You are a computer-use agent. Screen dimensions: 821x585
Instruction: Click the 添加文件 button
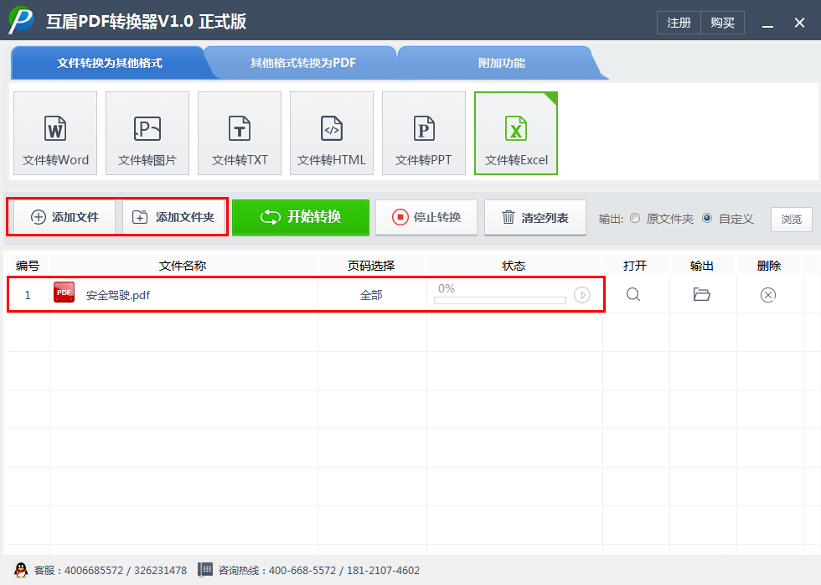coord(62,216)
